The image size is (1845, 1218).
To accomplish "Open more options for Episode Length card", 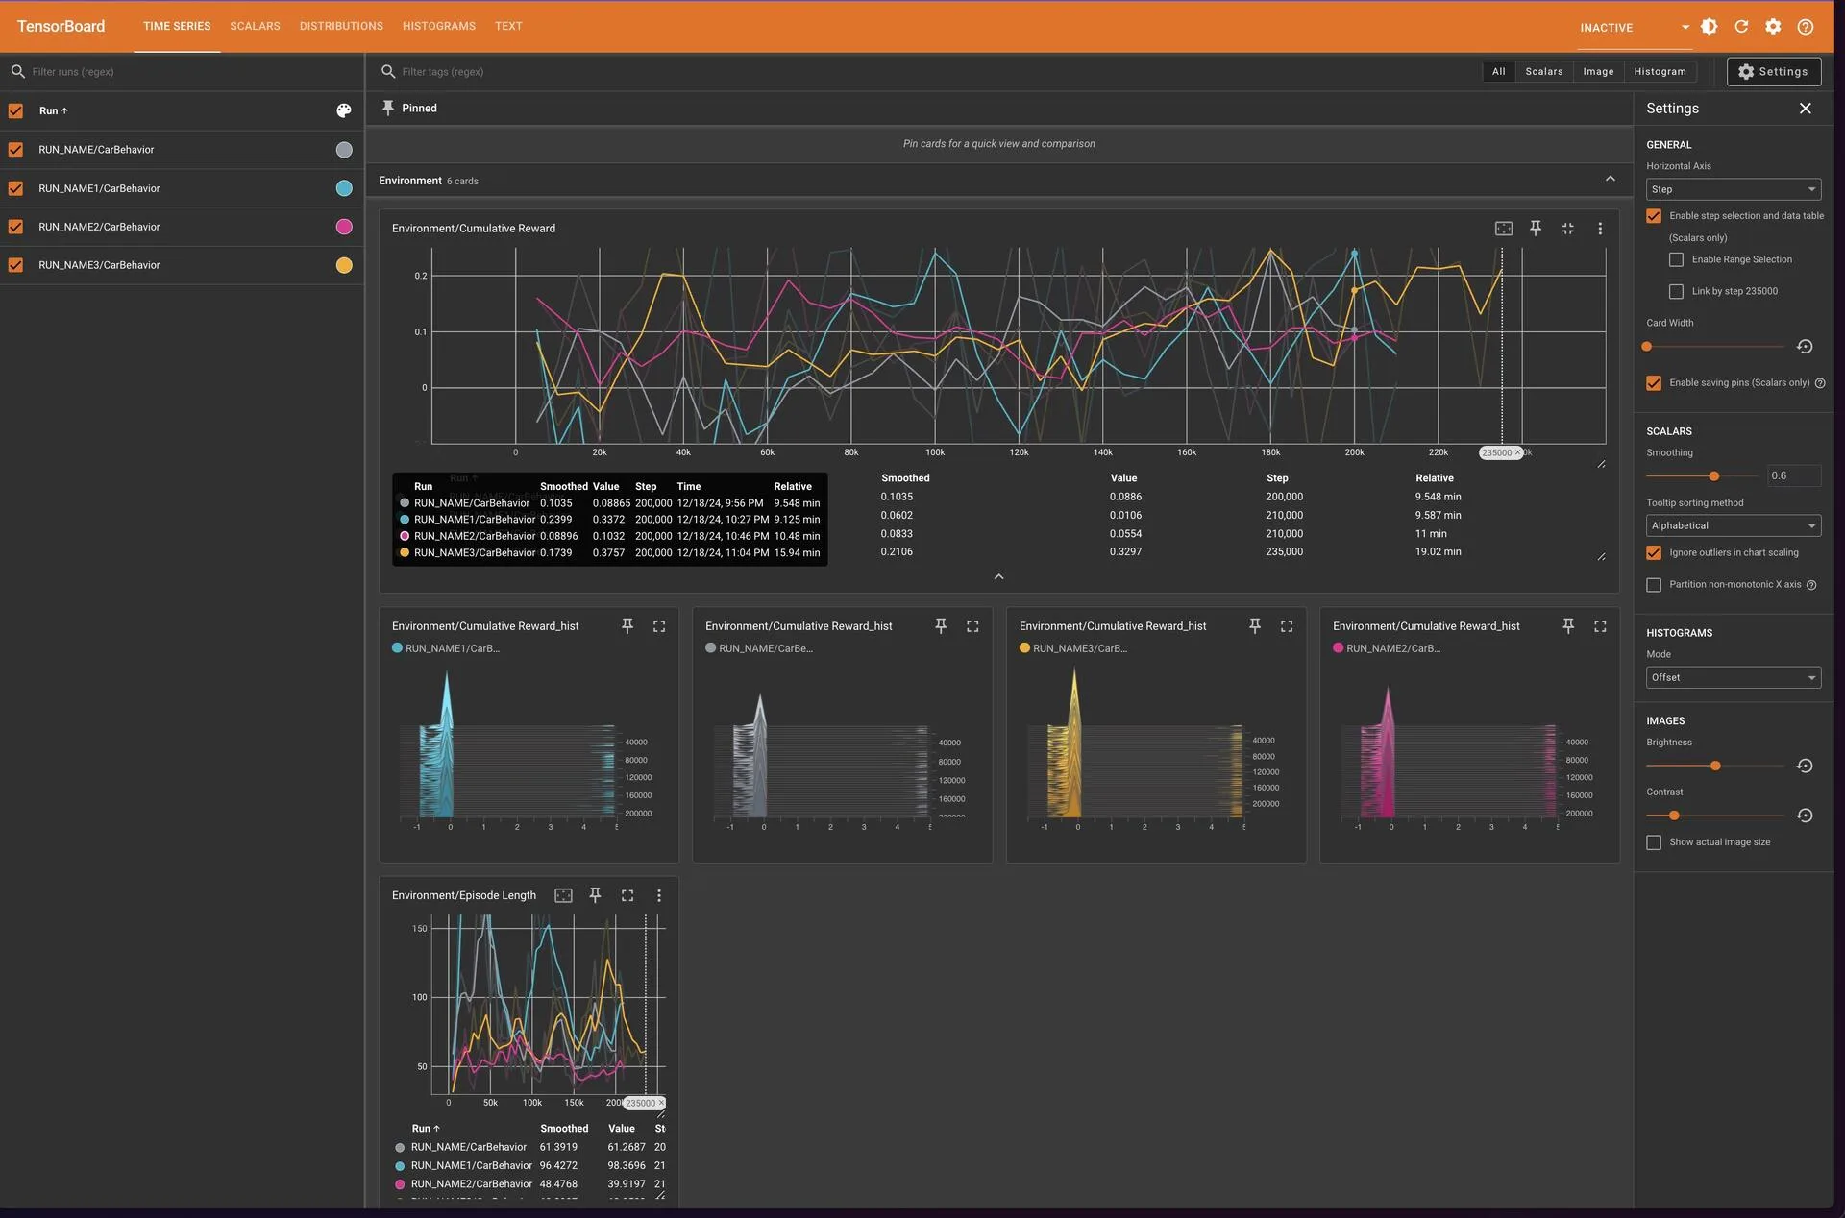I will point(659,895).
